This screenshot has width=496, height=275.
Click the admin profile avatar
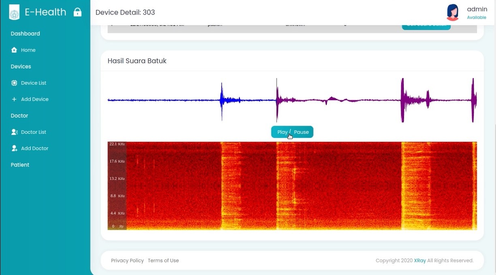[453, 12]
